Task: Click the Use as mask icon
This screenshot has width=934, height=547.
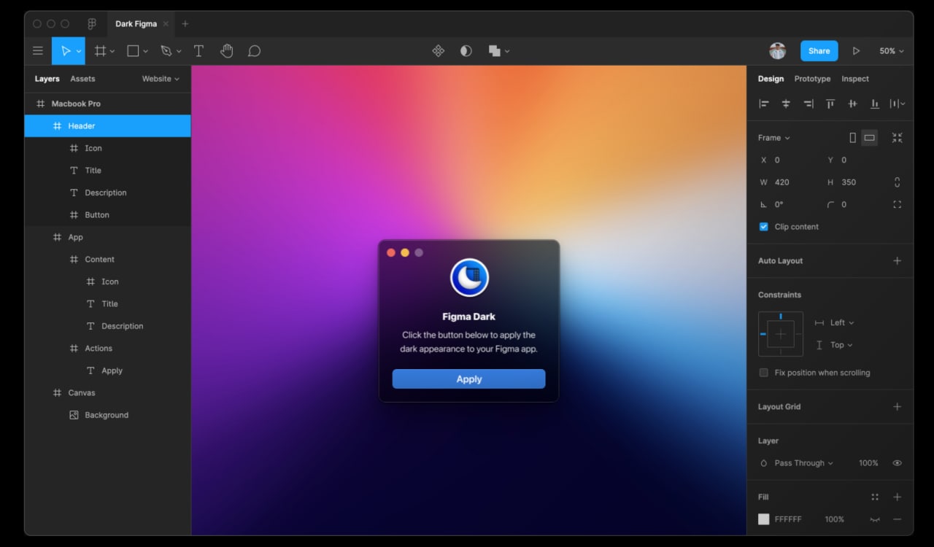Action: [x=466, y=51]
